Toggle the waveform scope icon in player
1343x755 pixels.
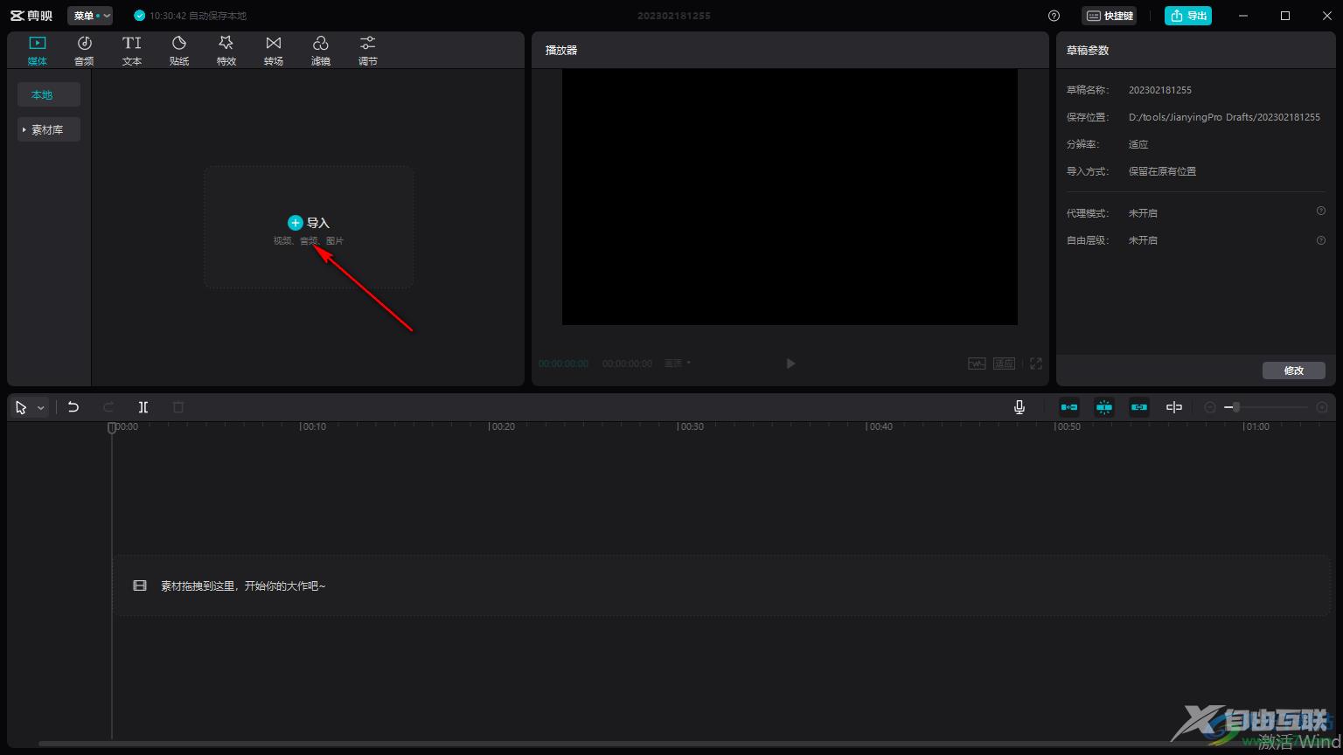click(977, 364)
